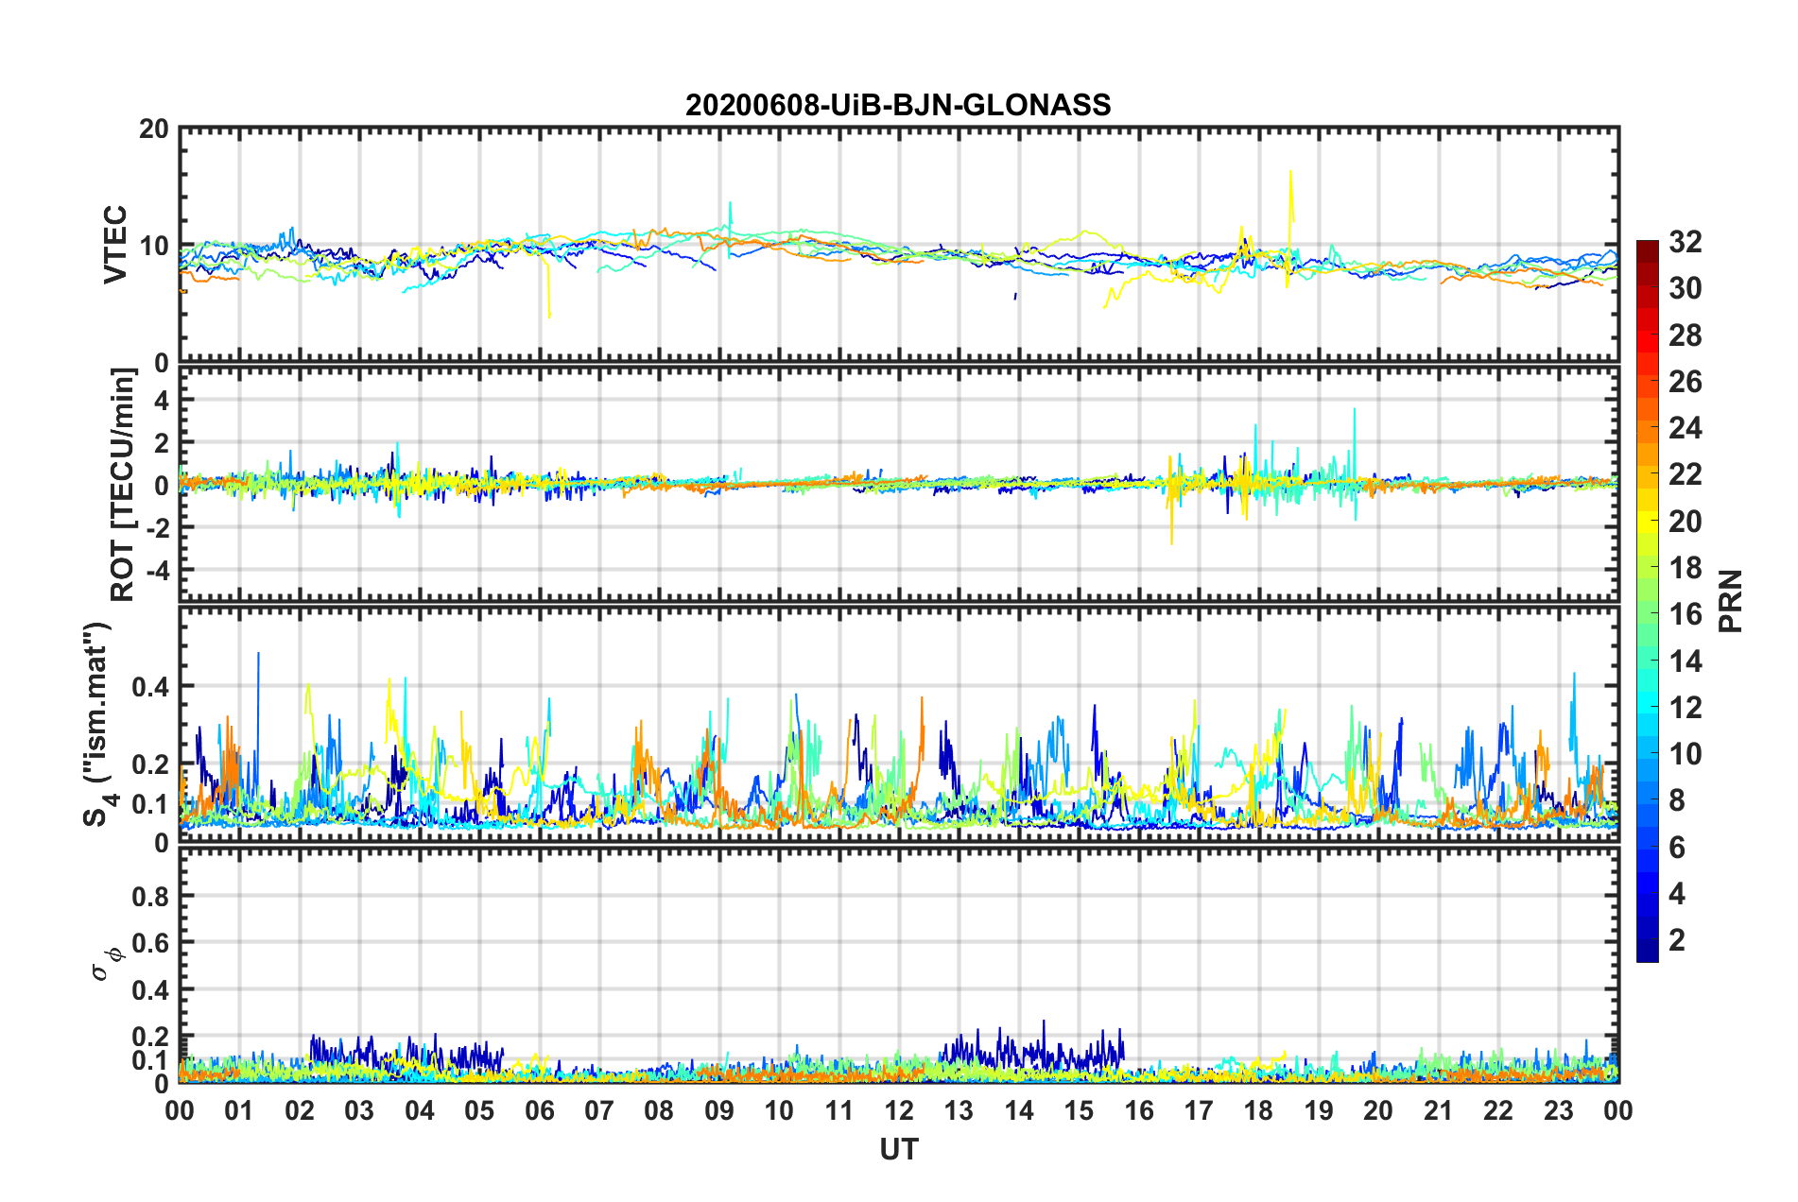Click x-axis tick label 12
The height and width of the screenshot is (1202, 1798).
pyautogui.click(x=899, y=1110)
